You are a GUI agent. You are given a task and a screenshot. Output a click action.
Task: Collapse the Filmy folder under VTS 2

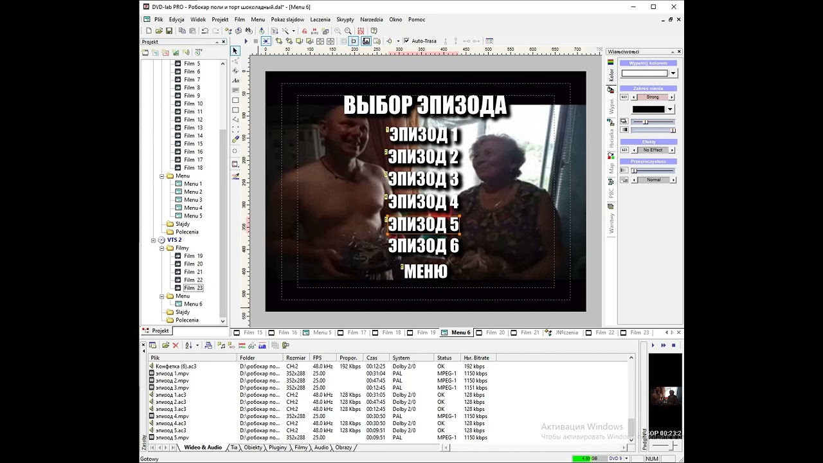tap(162, 248)
